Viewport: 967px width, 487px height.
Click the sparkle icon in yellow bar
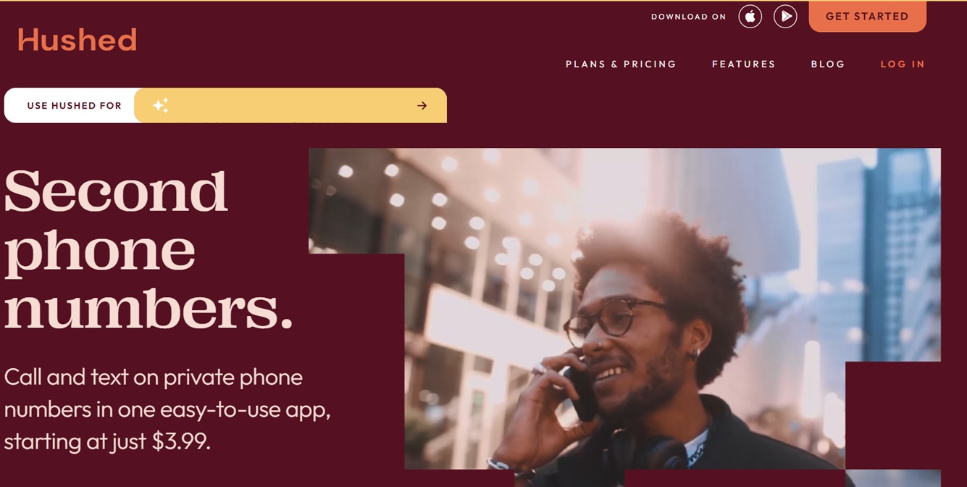click(161, 105)
